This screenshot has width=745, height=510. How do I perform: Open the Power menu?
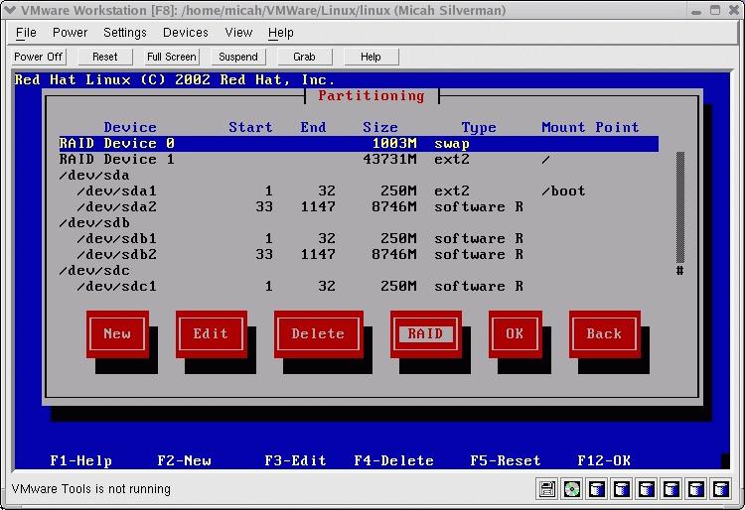click(71, 33)
